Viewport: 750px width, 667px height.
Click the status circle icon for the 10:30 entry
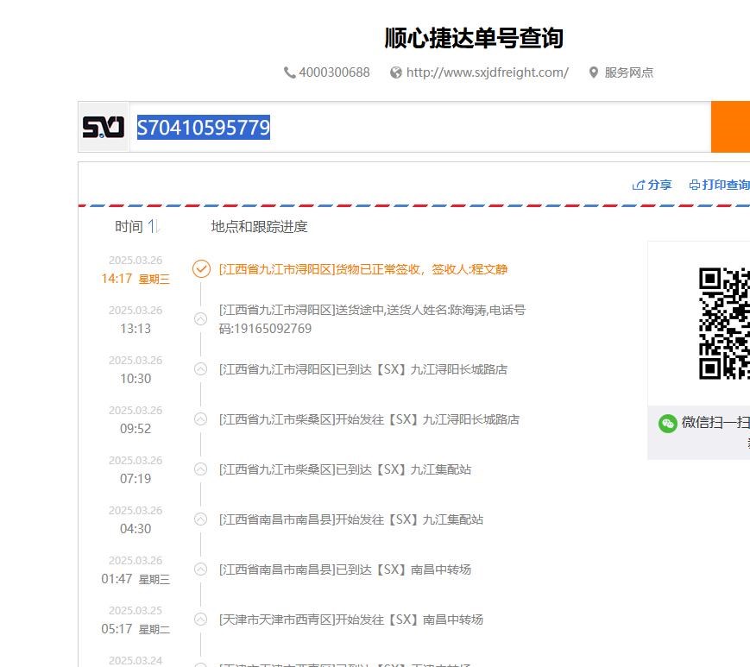pos(201,369)
